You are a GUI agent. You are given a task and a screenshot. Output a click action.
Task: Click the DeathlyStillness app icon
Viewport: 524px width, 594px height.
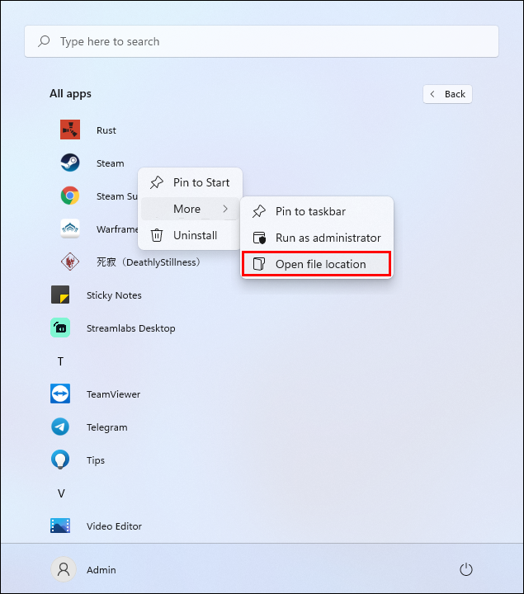coord(70,262)
